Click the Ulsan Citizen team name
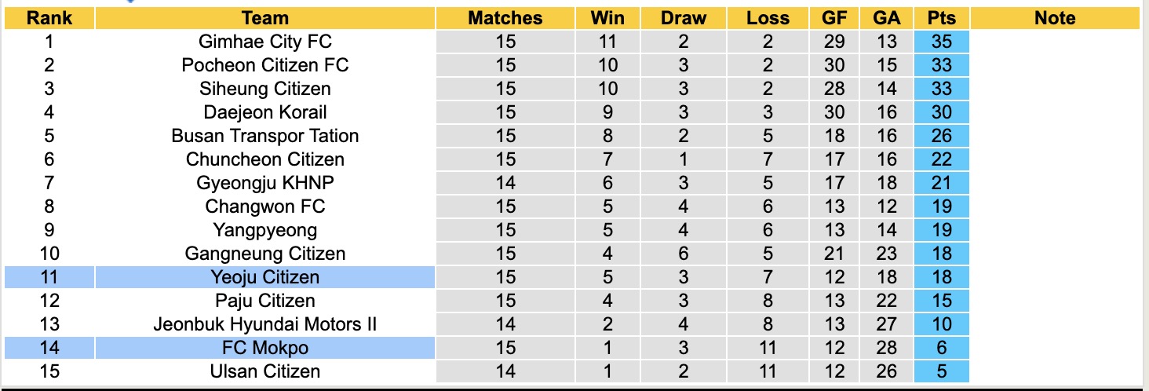1149x391 pixels. point(265,371)
